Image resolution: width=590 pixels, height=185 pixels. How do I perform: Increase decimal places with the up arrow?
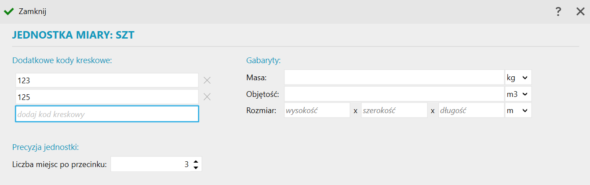pos(196,161)
